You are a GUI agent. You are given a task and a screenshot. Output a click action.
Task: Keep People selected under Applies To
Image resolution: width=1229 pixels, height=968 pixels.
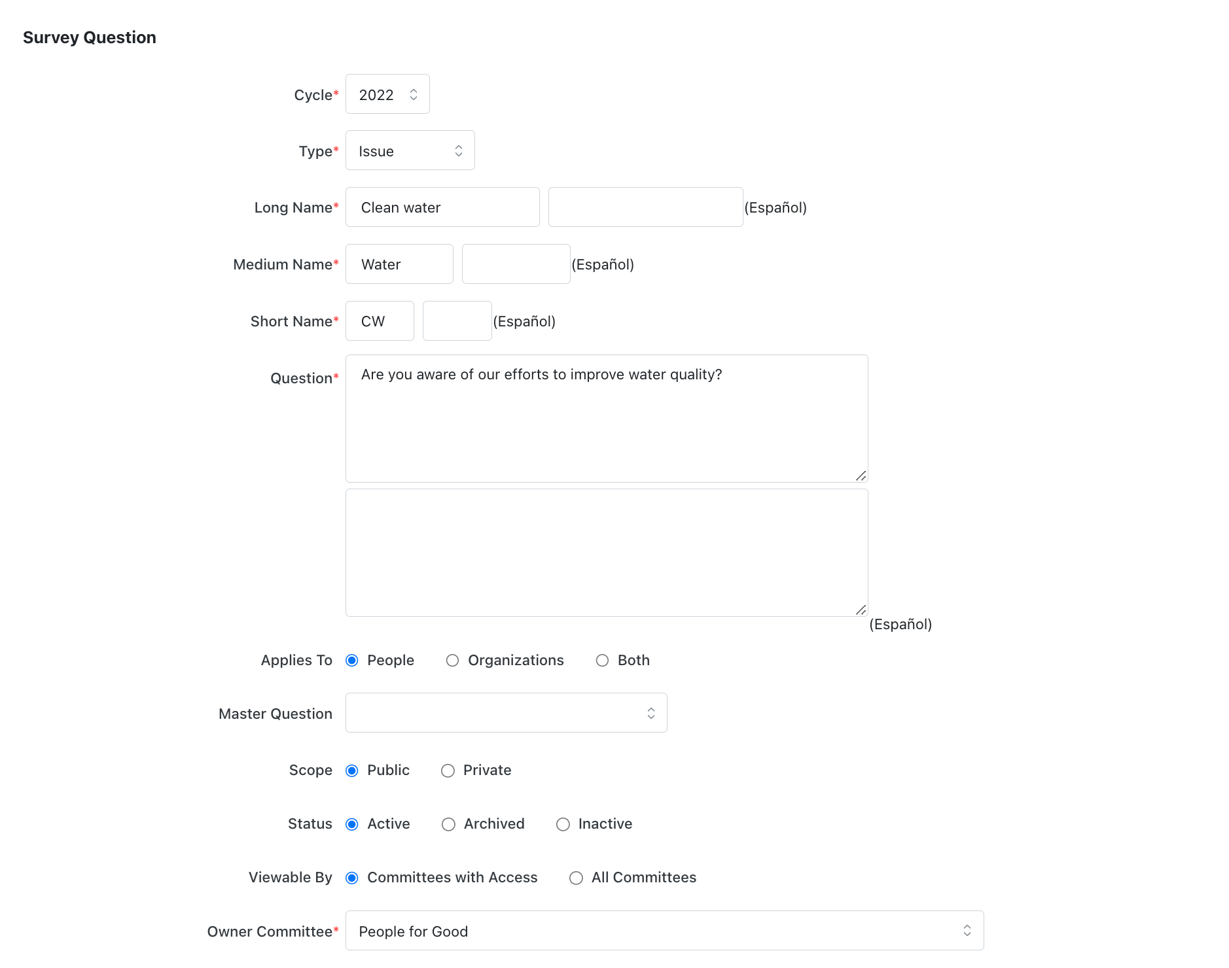tap(352, 661)
